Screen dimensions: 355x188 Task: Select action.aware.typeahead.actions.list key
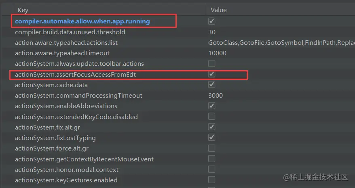click(66, 42)
